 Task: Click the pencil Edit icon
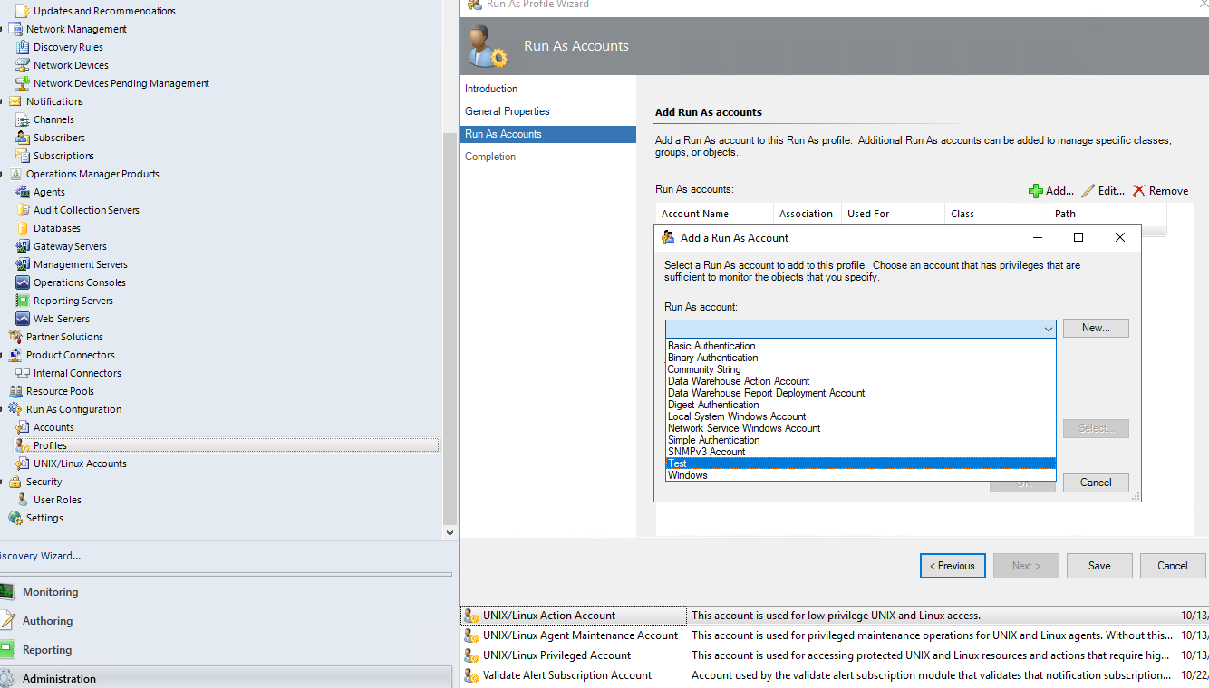point(1088,191)
